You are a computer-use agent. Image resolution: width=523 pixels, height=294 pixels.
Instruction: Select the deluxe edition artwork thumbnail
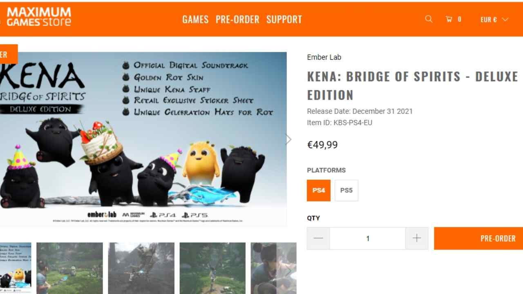(x=16, y=268)
